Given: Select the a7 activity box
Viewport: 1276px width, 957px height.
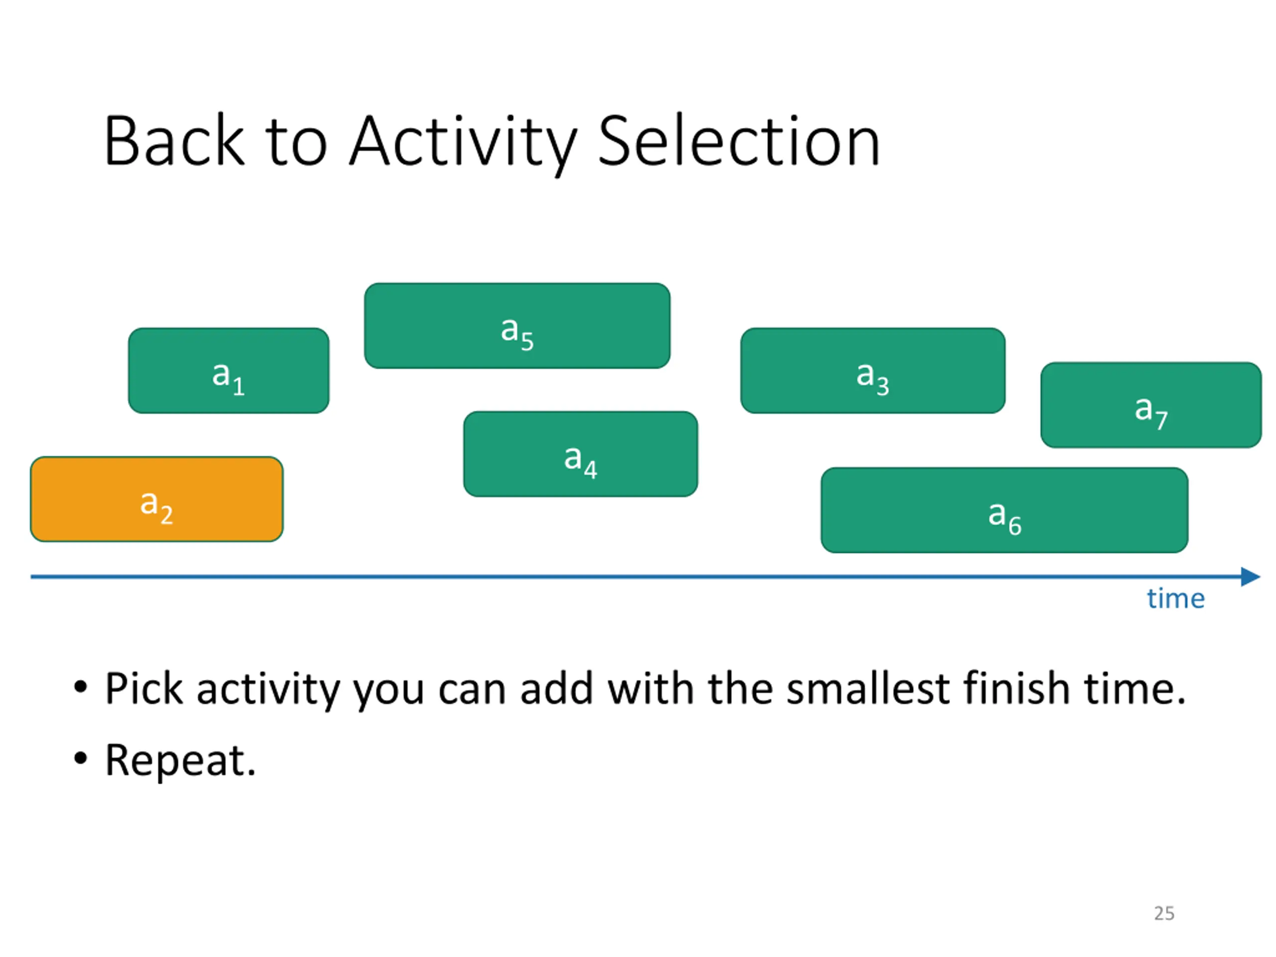Looking at the screenshot, I should point(1151,405).
